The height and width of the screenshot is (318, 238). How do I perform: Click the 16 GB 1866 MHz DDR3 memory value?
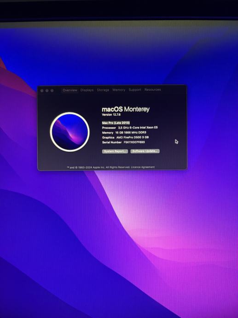[130, 132]
